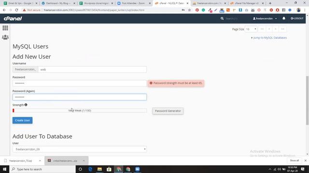Click the Not secure warning icon
The height and width of the screenshot is (173, 309).
24,10
